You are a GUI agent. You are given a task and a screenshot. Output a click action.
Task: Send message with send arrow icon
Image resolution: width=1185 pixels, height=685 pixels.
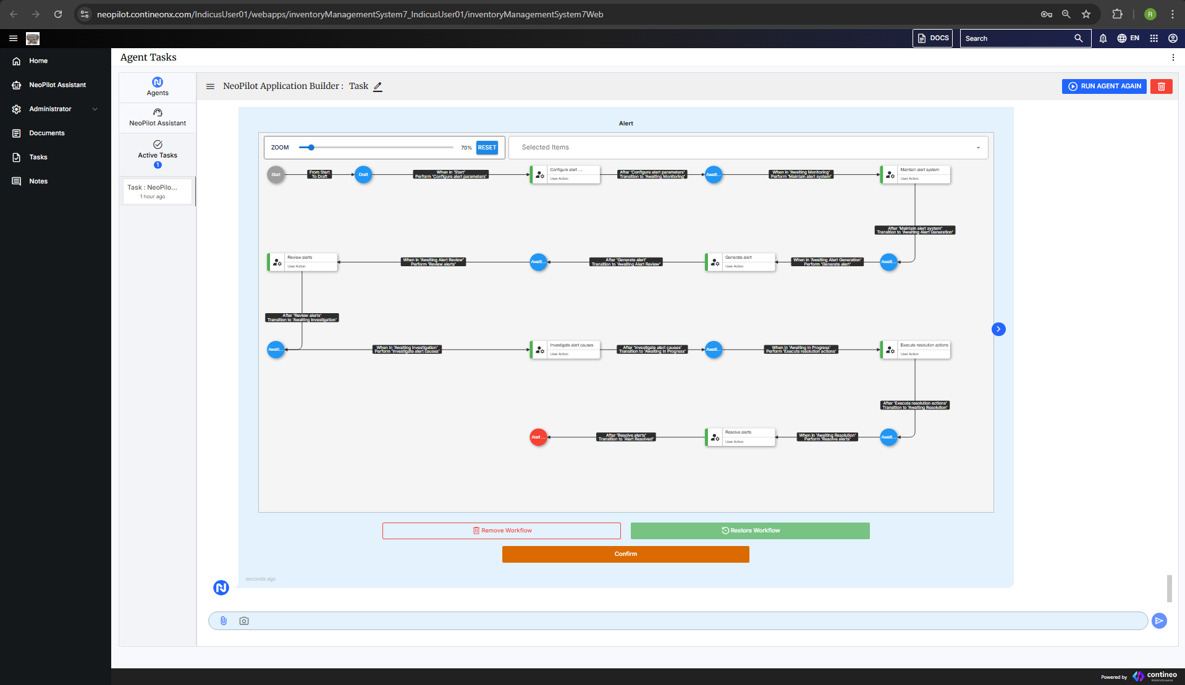[x=1160, y=621]
